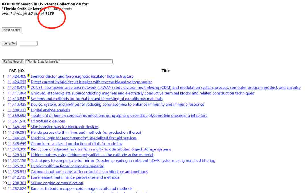The height and width of the screenshot is (193, 307).
Task: Open the Hybrid multifunctional composite material title
Action: [67, 166]
